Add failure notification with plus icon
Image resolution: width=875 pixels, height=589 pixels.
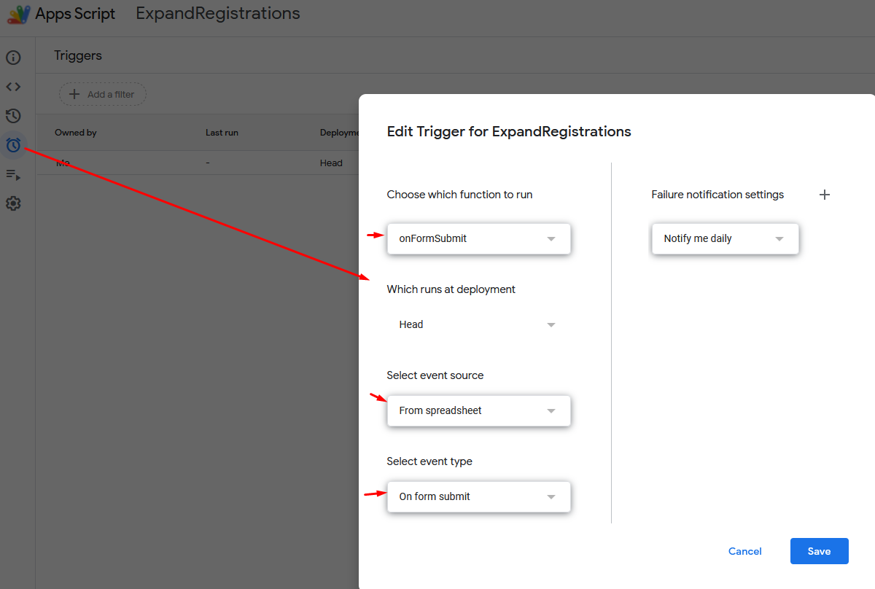point(825,195)
